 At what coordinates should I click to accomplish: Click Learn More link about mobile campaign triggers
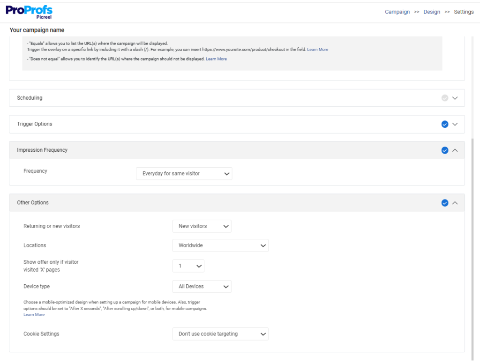[x=34, y=314]
